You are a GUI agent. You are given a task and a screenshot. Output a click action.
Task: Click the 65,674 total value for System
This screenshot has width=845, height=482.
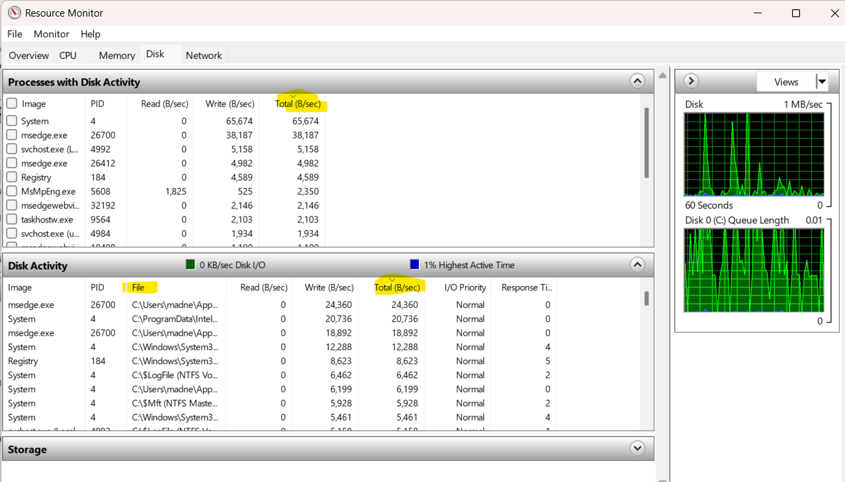306,121
